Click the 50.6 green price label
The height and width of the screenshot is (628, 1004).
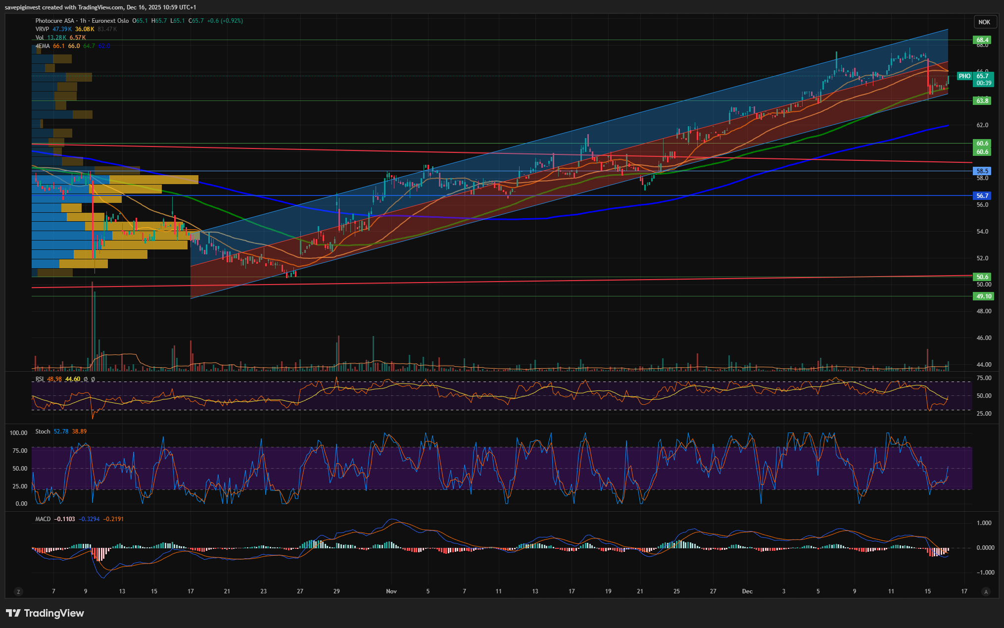point(982,277)
